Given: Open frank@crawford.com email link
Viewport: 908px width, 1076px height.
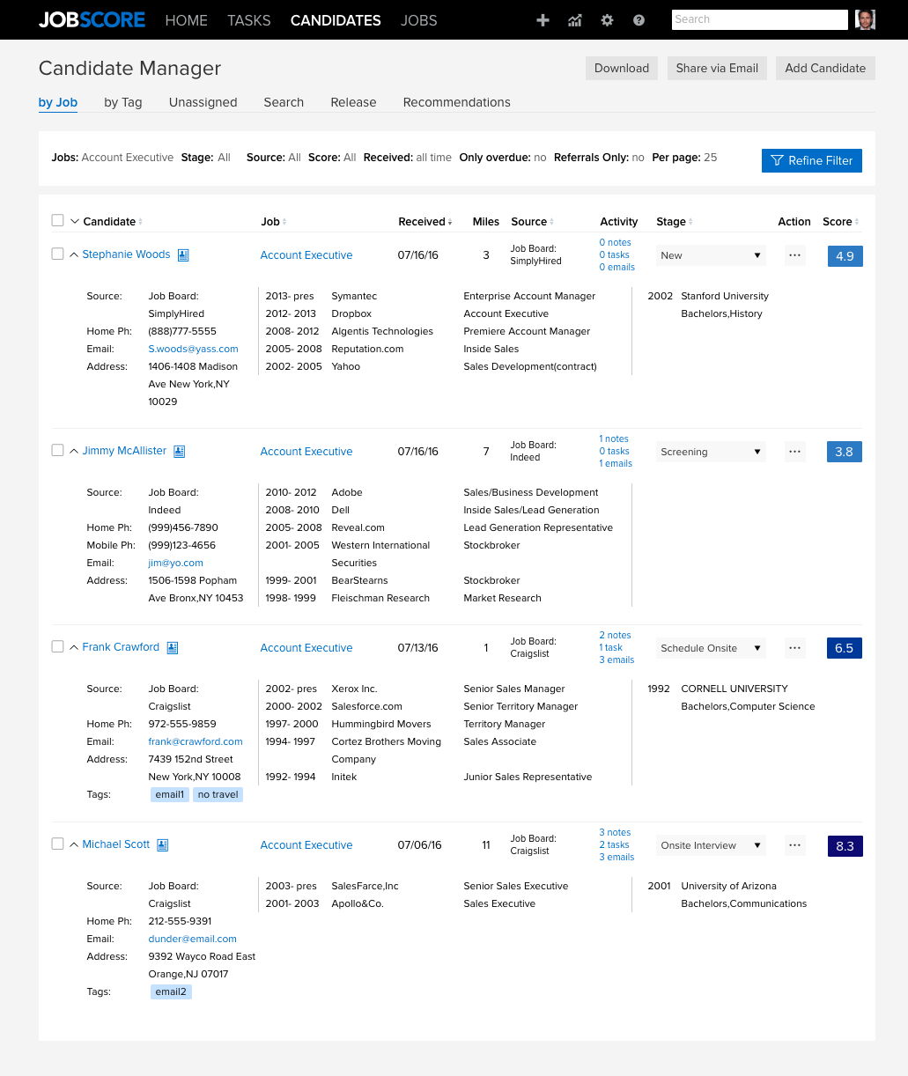Looking at the screenshot, I should click(x=196, y=741).
